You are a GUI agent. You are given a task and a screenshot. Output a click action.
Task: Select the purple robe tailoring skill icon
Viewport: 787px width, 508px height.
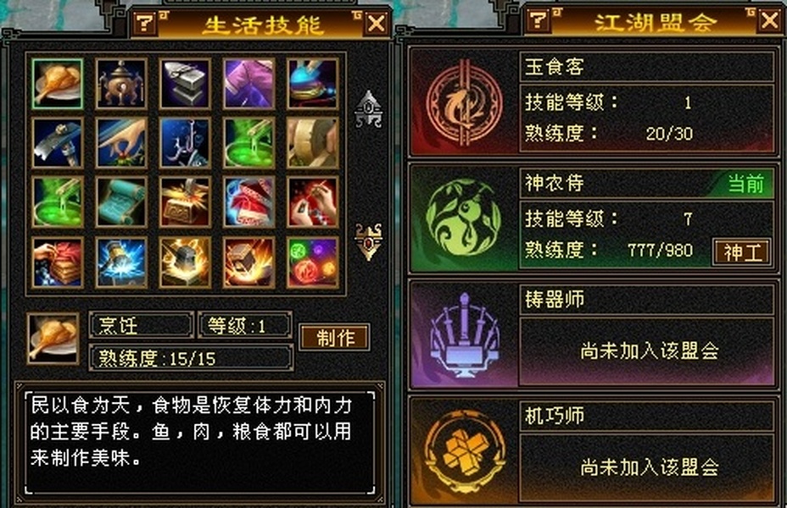(249, 84)
